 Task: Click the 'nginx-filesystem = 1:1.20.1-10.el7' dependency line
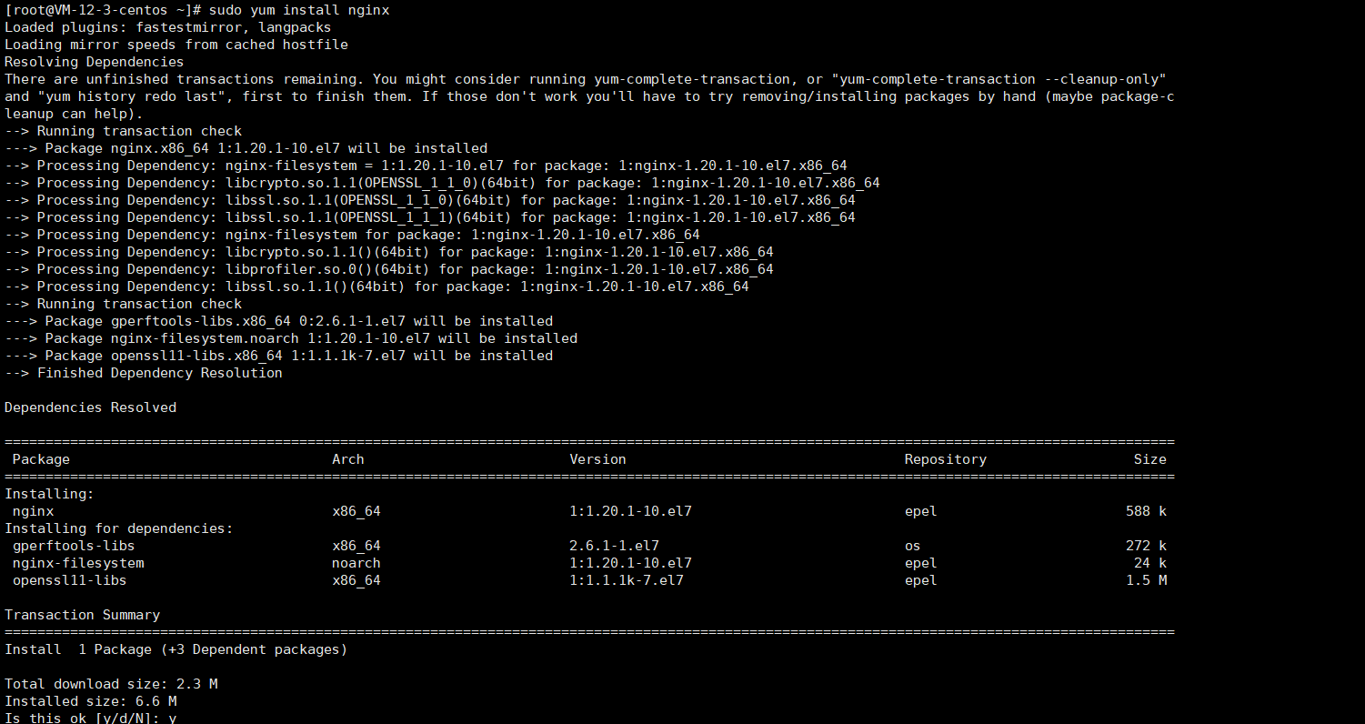coord(426,166)
